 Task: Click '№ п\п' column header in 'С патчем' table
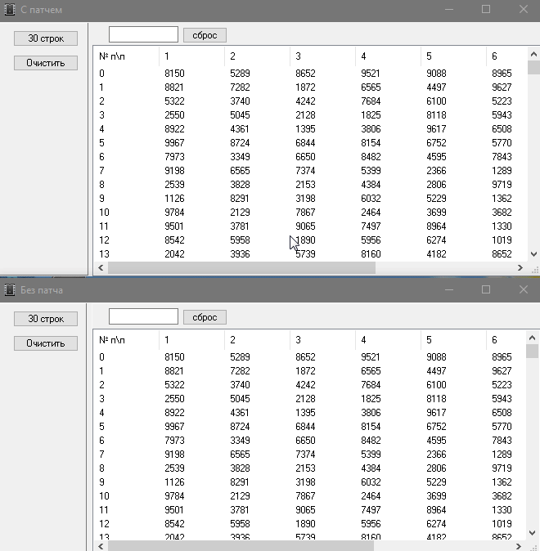126,56
